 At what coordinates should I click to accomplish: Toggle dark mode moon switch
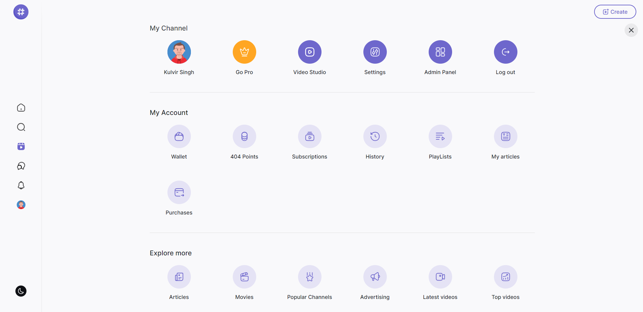pyautogui.click(x=21, y=291)
